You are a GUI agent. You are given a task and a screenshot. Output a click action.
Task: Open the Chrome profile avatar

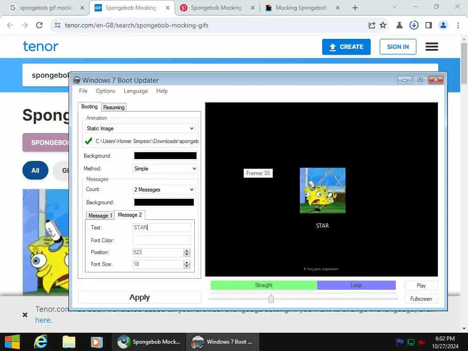pos(443,26)
